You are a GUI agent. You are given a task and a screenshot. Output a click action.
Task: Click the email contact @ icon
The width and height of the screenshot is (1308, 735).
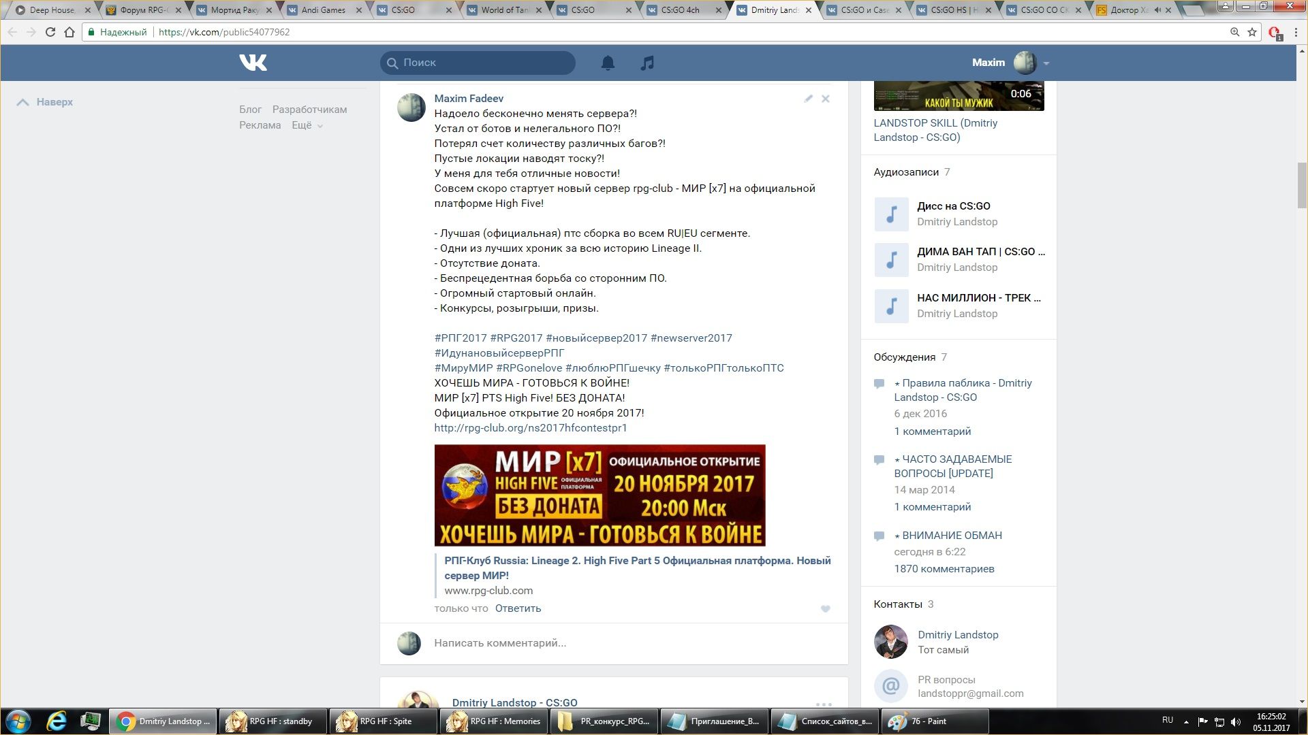[891, 686]
